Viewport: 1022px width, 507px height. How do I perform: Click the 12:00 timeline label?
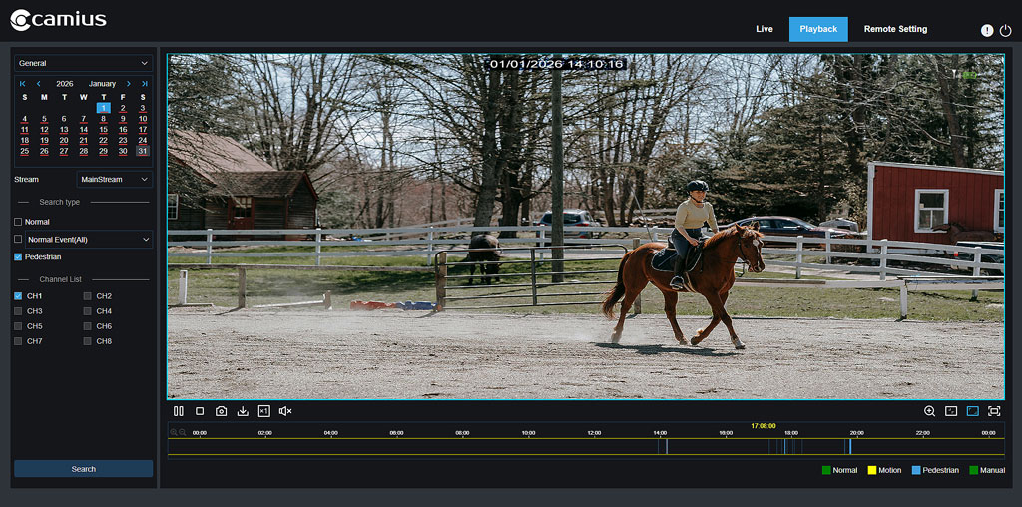[594, 433]
